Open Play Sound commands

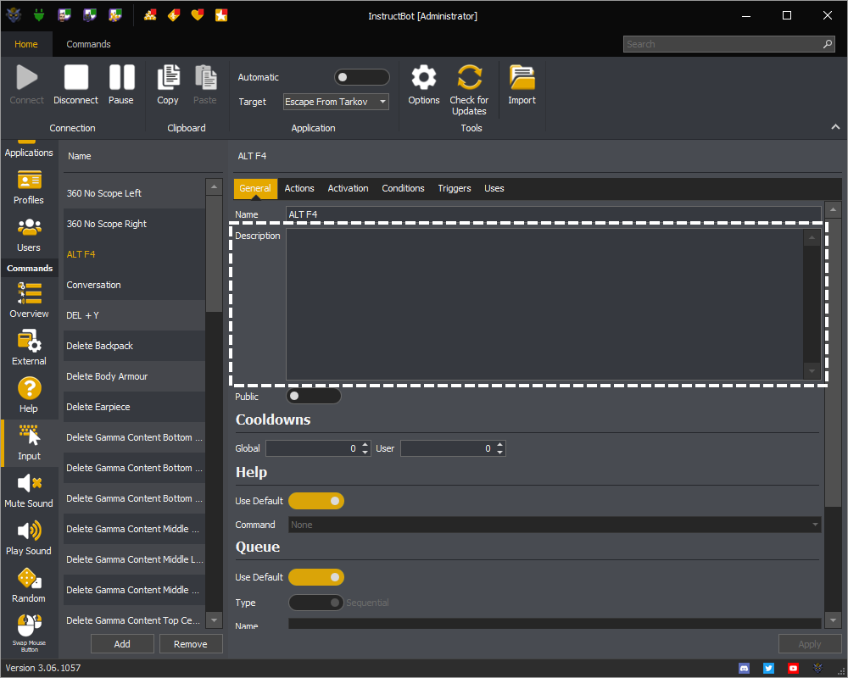click(x=29, y=538)
